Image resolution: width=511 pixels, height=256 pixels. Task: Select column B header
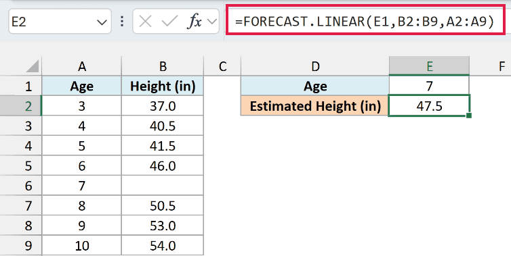pyautogui.click(x=163, y=66)
